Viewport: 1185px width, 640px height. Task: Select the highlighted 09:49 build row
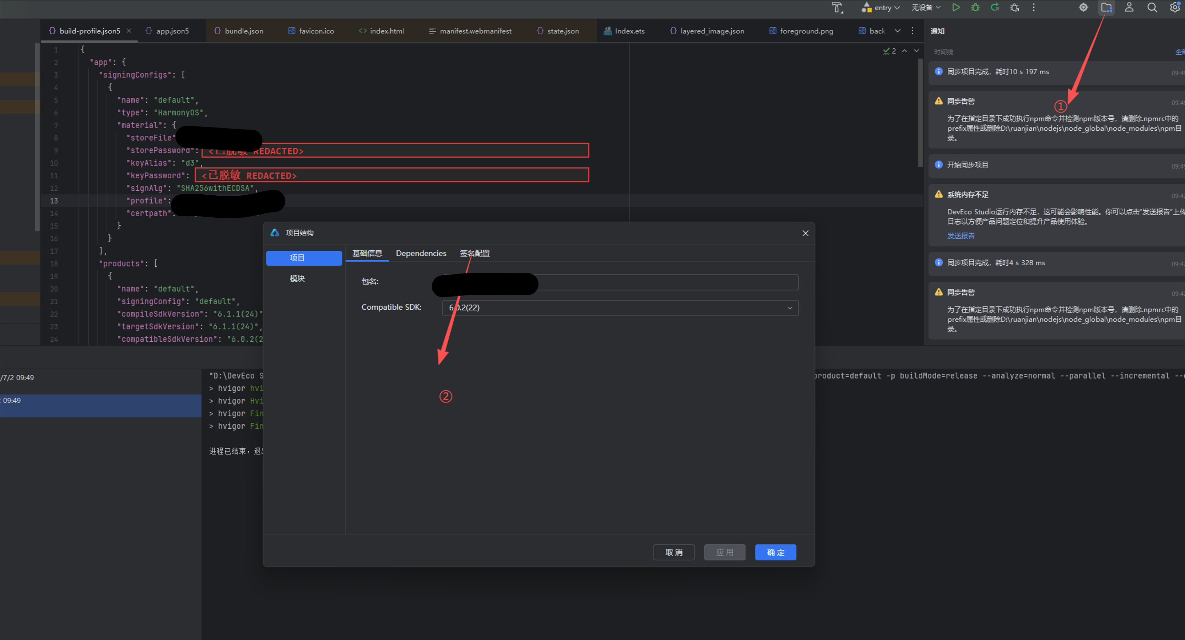(x=100, y=405)
